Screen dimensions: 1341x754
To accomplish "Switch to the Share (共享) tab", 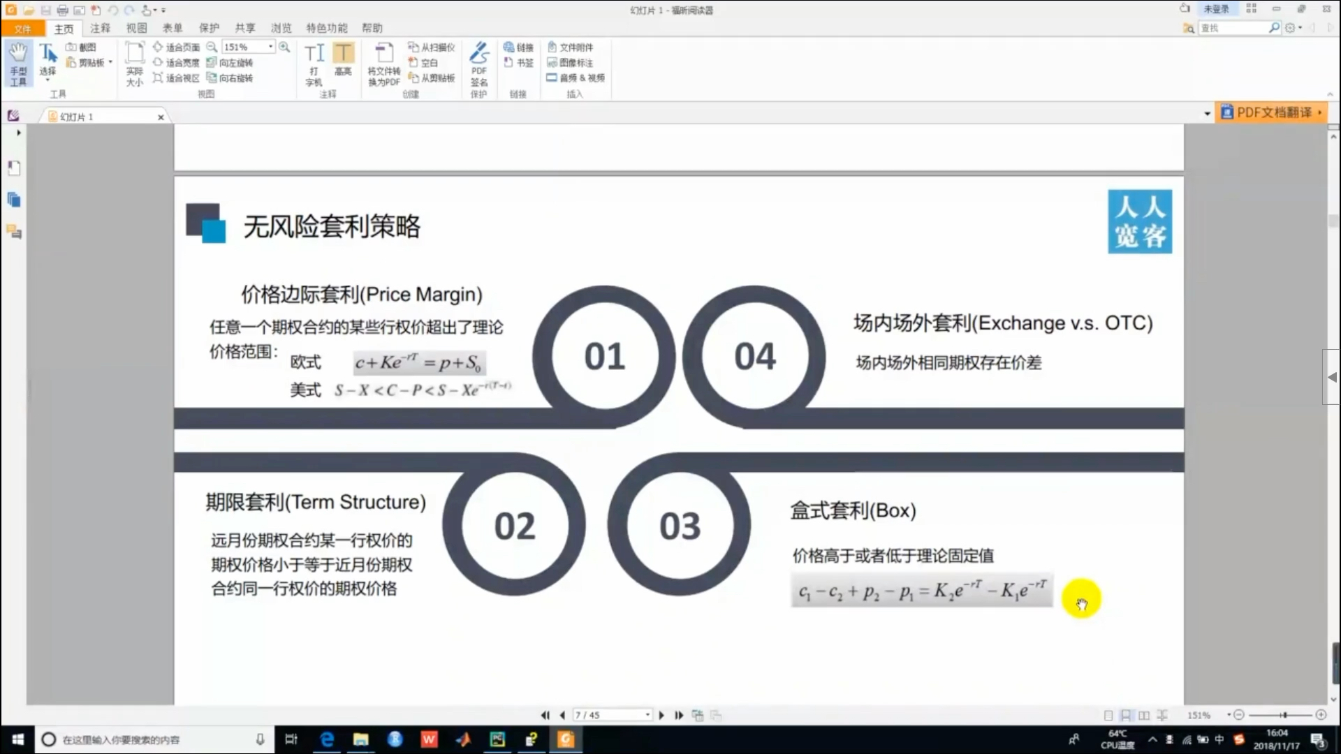I will [245, 28].
